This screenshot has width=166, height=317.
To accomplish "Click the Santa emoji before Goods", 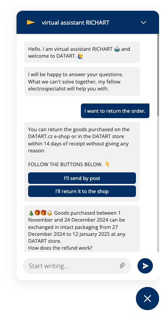I will 50,213.
